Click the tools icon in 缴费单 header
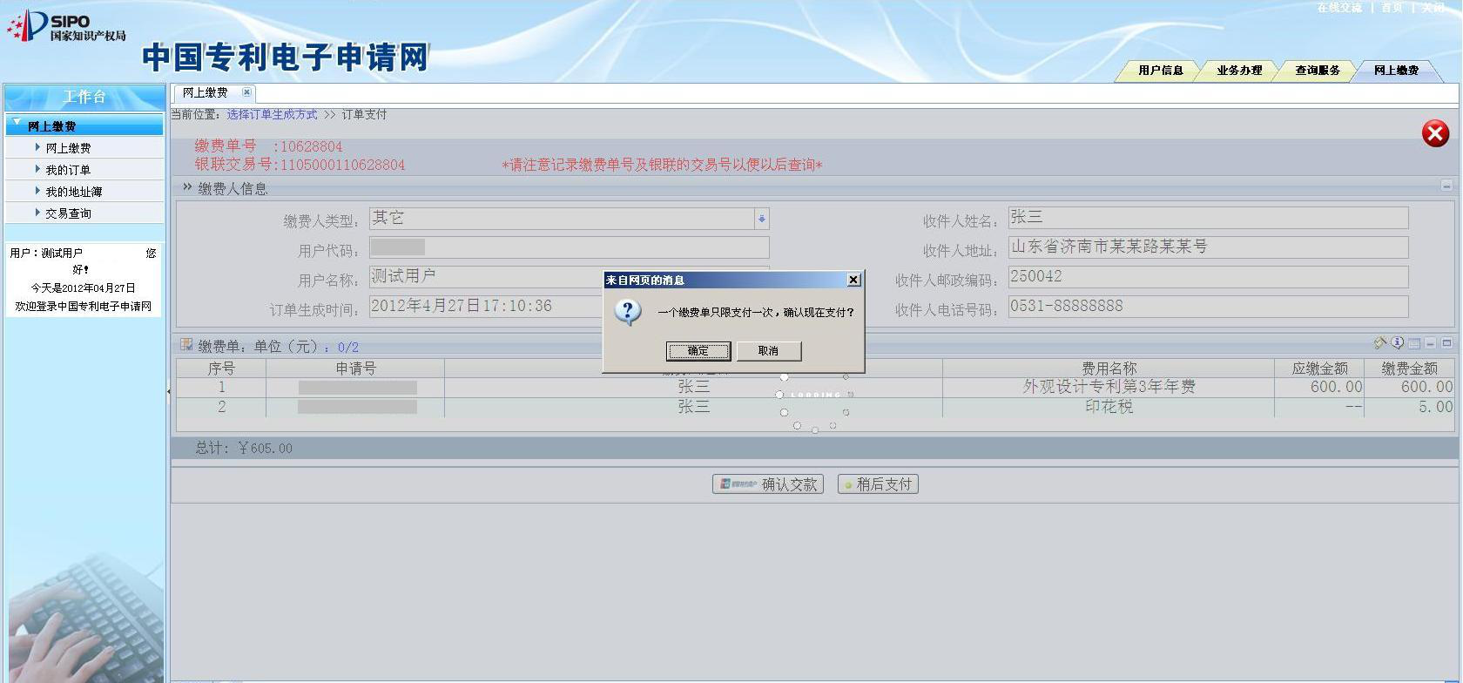1463x683 pixels. 1380,343
